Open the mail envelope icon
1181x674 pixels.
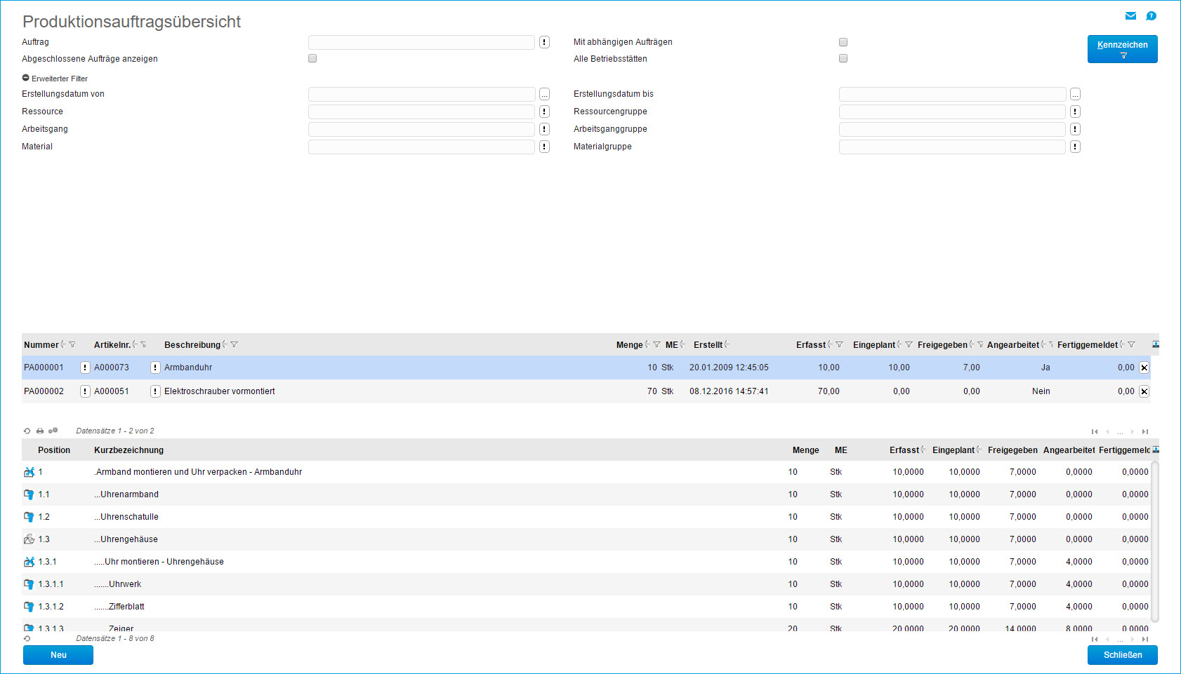tap(1130, 15)
